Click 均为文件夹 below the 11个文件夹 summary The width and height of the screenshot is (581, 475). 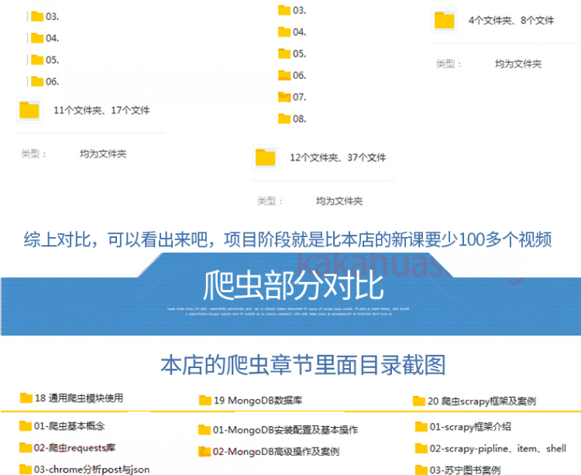tap(103, 153)
